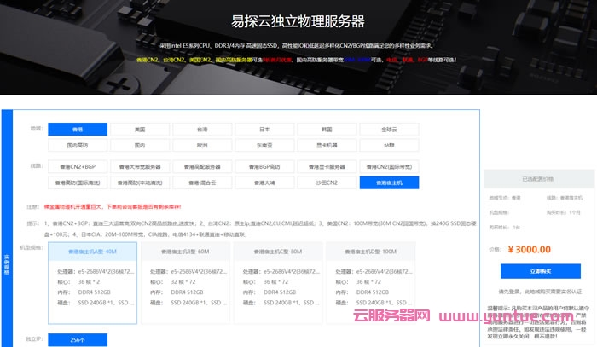Select the 国内高防 region option
The image size is (597, 347).
tap(78, 145)
